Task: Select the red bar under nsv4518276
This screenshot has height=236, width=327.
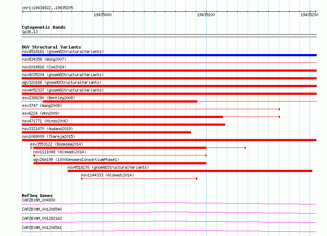Action: [x=190, y=171]
